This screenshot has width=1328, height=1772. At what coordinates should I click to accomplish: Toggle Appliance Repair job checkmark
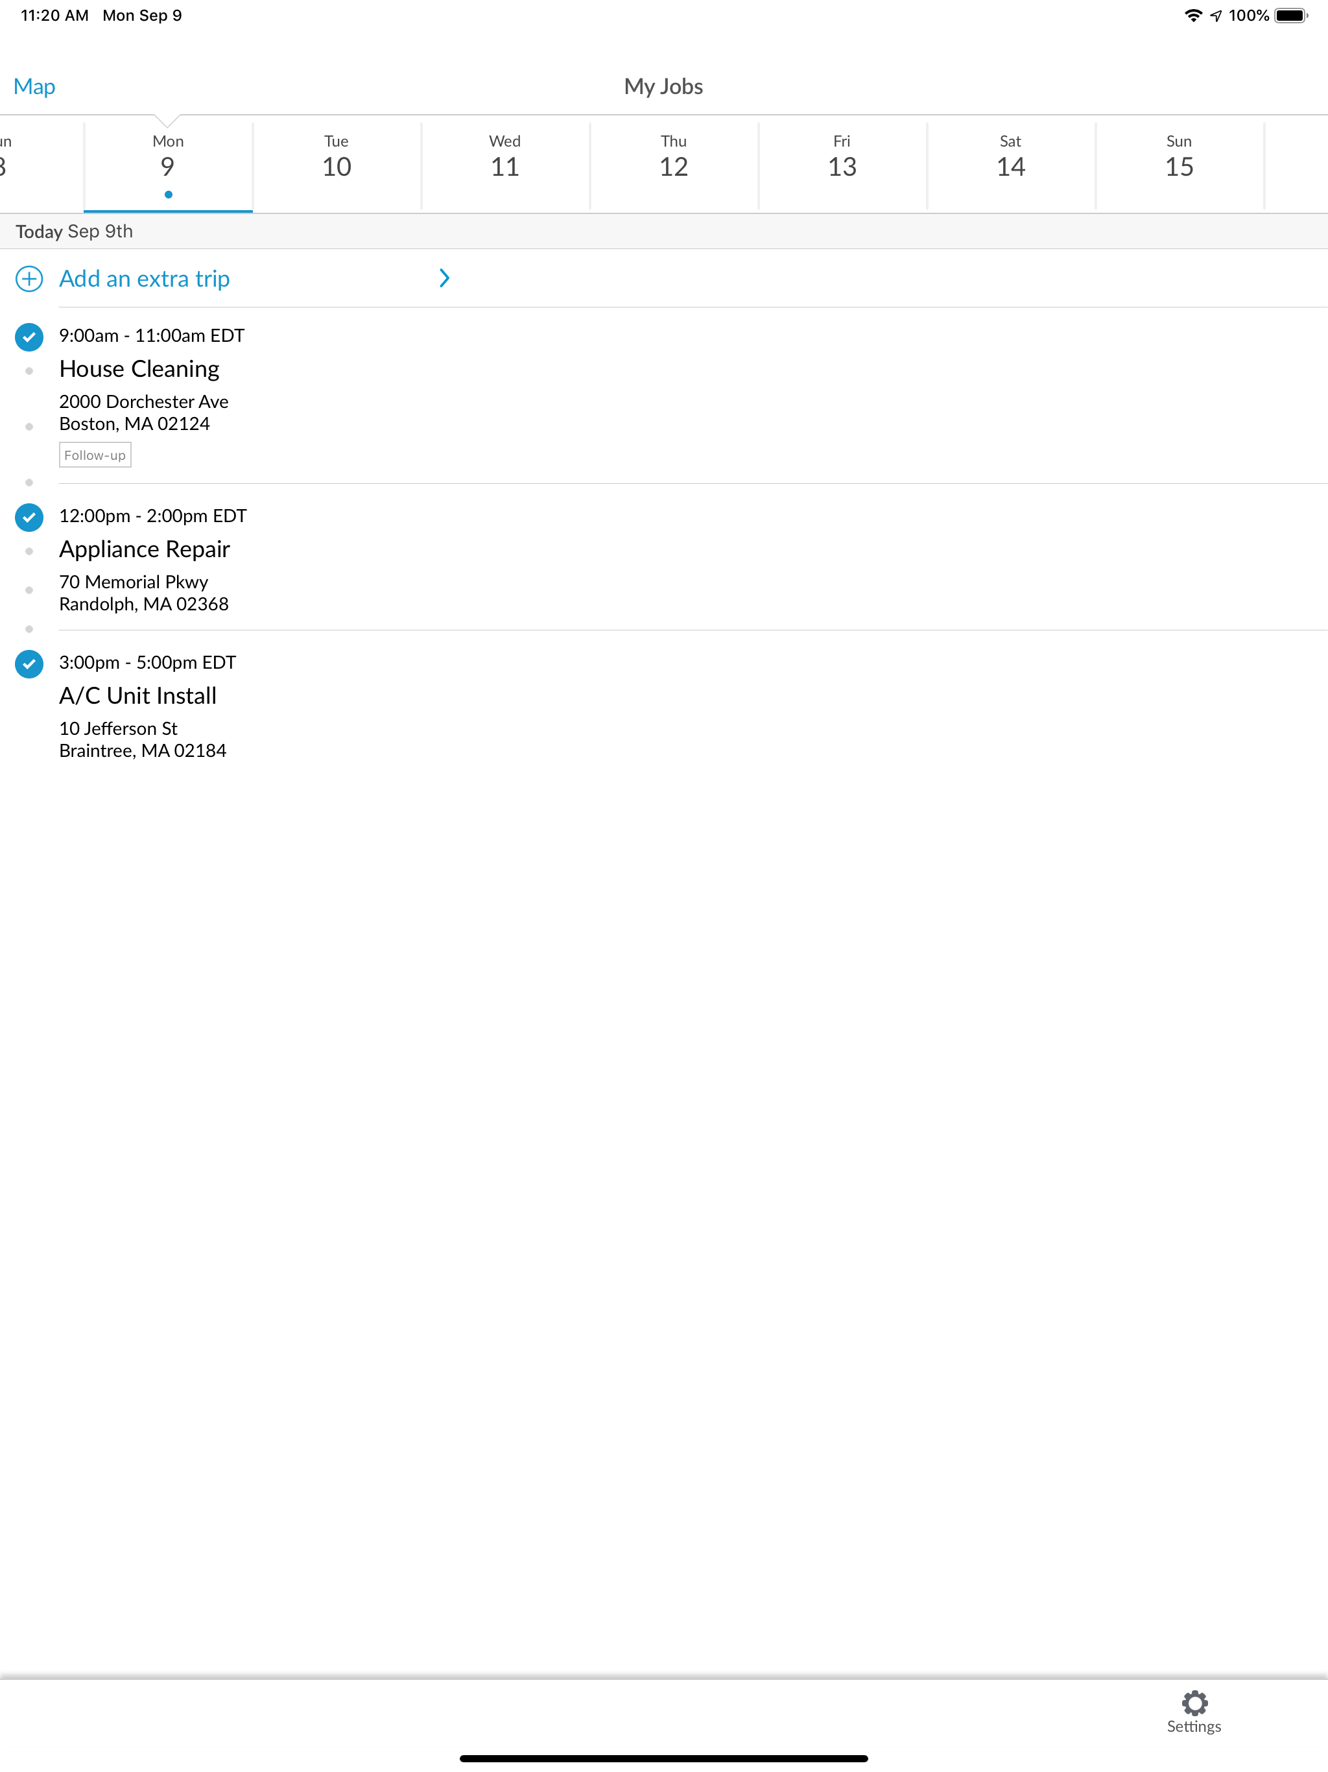[30, 518]
